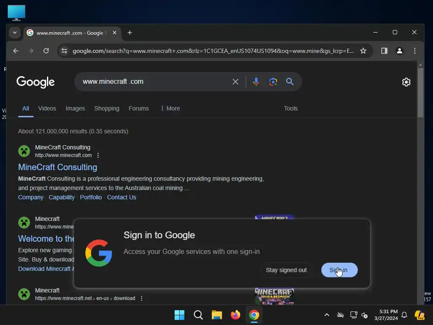Screen dimensions: 433x325
Task: Click the browser forward arrow
Action: [x=30, y=51]
